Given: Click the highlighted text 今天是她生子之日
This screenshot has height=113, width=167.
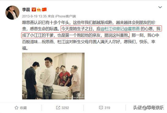Looking at the screenshot, I should tap(77, 29).
